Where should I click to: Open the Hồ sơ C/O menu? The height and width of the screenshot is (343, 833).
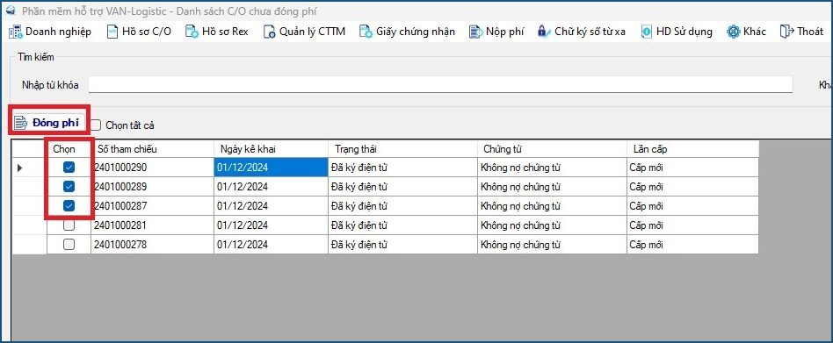(x=139, y=32)
